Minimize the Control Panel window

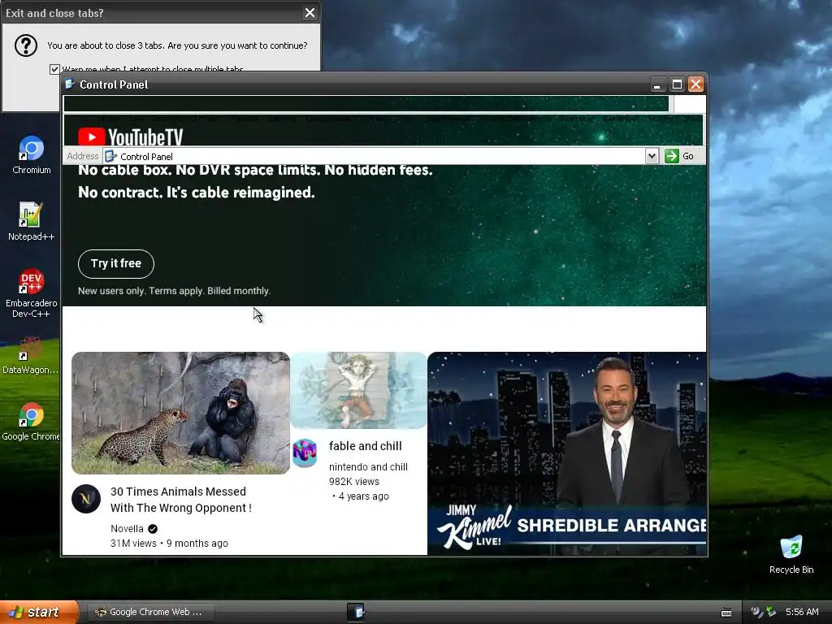[x=657, y=84]
